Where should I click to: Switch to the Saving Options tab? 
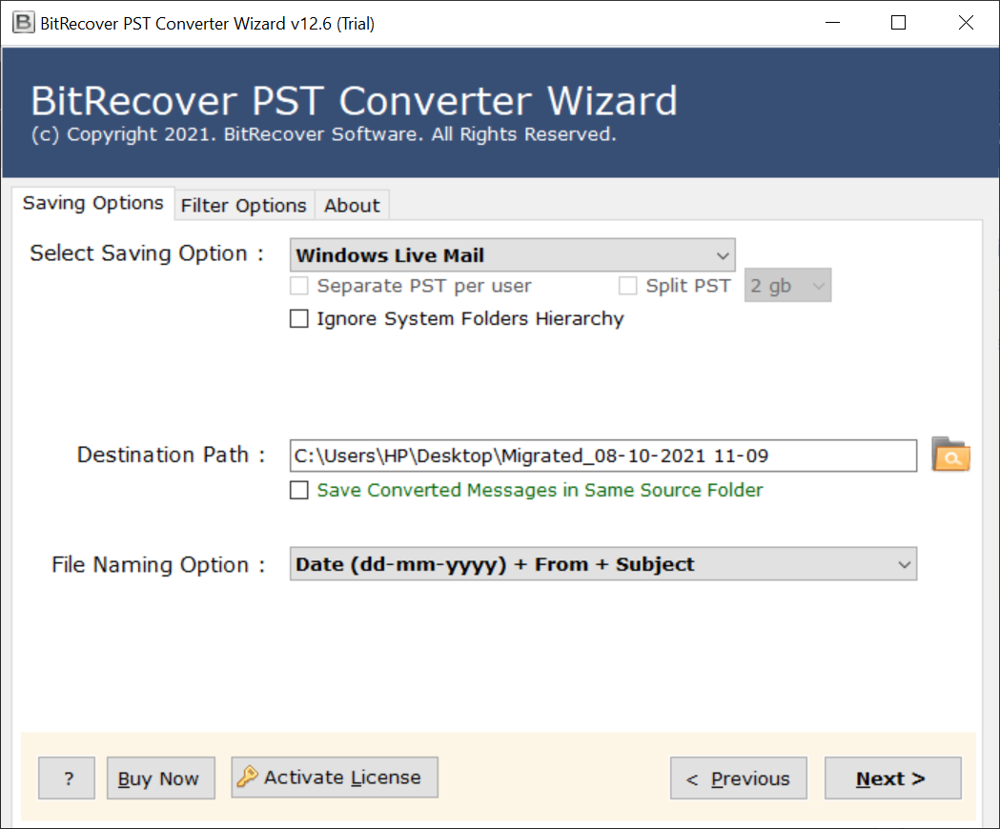93,203
